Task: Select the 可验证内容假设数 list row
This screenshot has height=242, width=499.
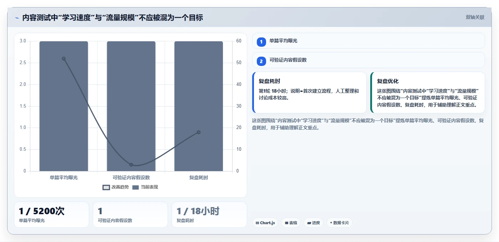Action: coord(368,60)
